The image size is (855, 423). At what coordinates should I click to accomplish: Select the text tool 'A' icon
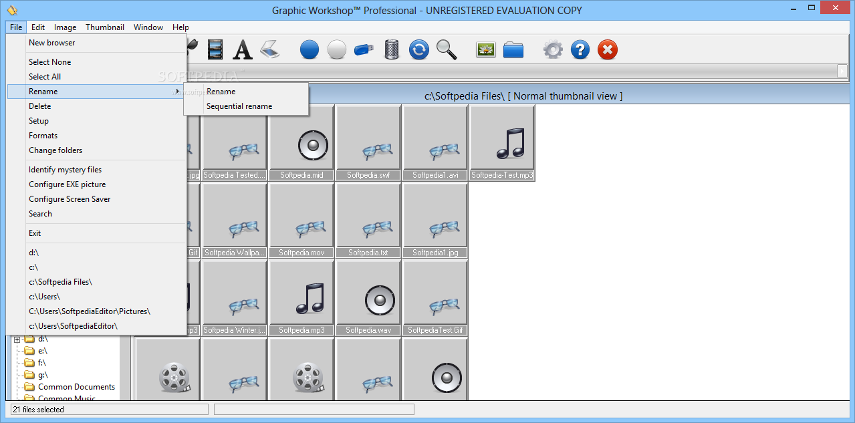coord(242,49)
